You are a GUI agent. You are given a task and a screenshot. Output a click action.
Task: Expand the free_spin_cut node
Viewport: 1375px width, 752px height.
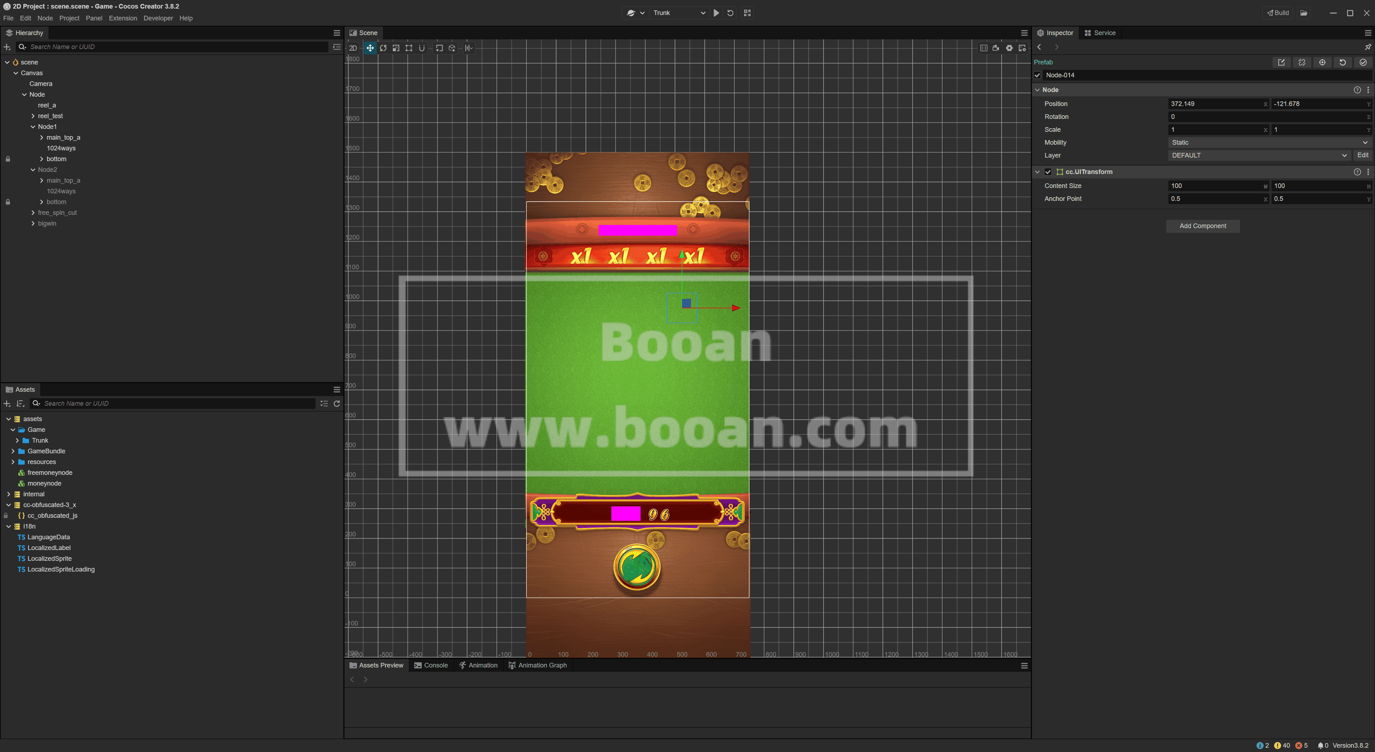[x=33, y=212]
